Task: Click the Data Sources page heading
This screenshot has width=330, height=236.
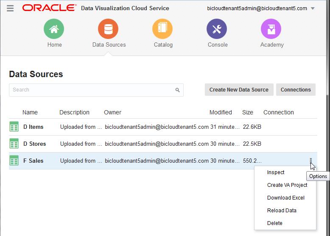Action: click(36, 74)
